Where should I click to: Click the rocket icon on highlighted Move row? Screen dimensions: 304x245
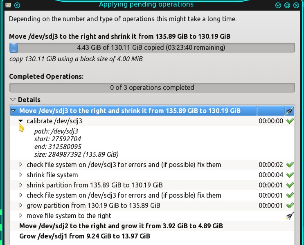pos(290,111)
